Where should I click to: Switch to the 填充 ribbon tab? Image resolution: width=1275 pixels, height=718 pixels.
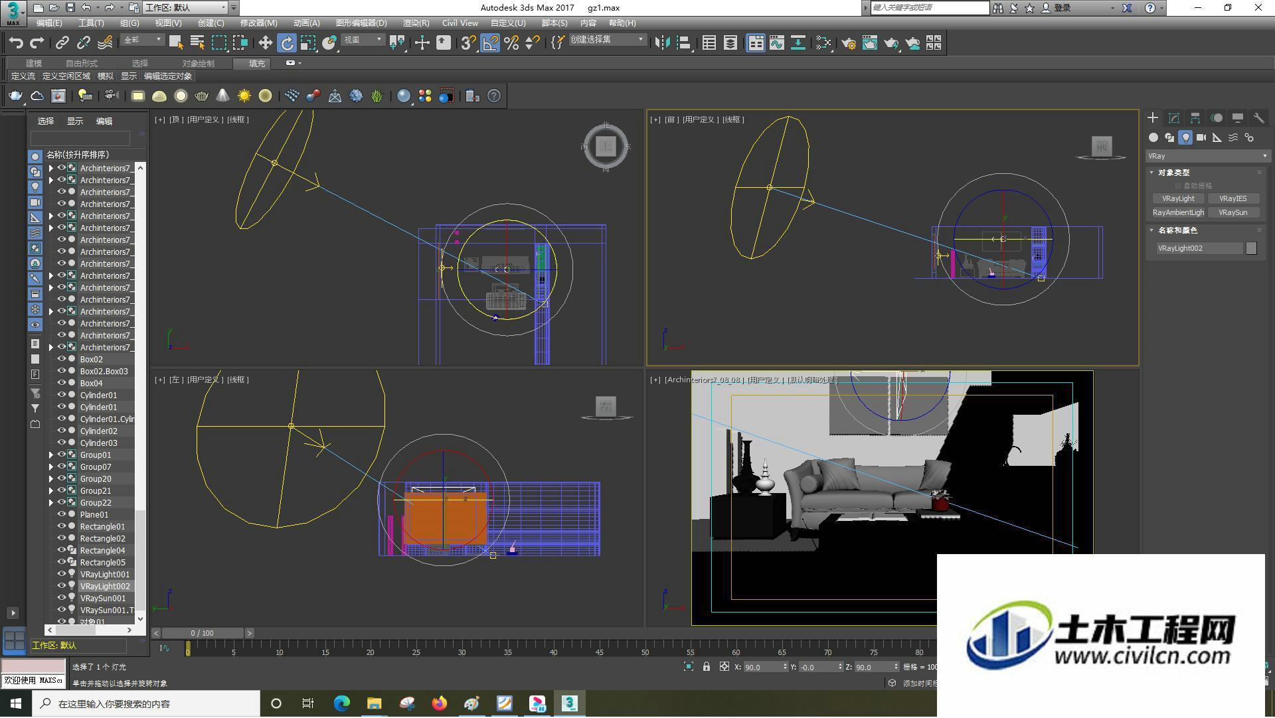[x=257, y=64]
